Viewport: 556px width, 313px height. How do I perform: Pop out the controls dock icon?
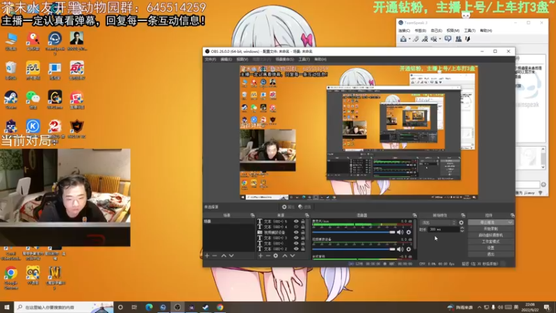pos(512,216)
